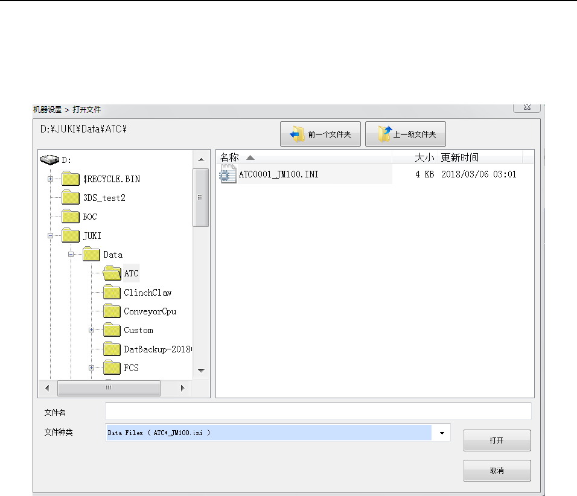Collapse the Data tree node

71,254
